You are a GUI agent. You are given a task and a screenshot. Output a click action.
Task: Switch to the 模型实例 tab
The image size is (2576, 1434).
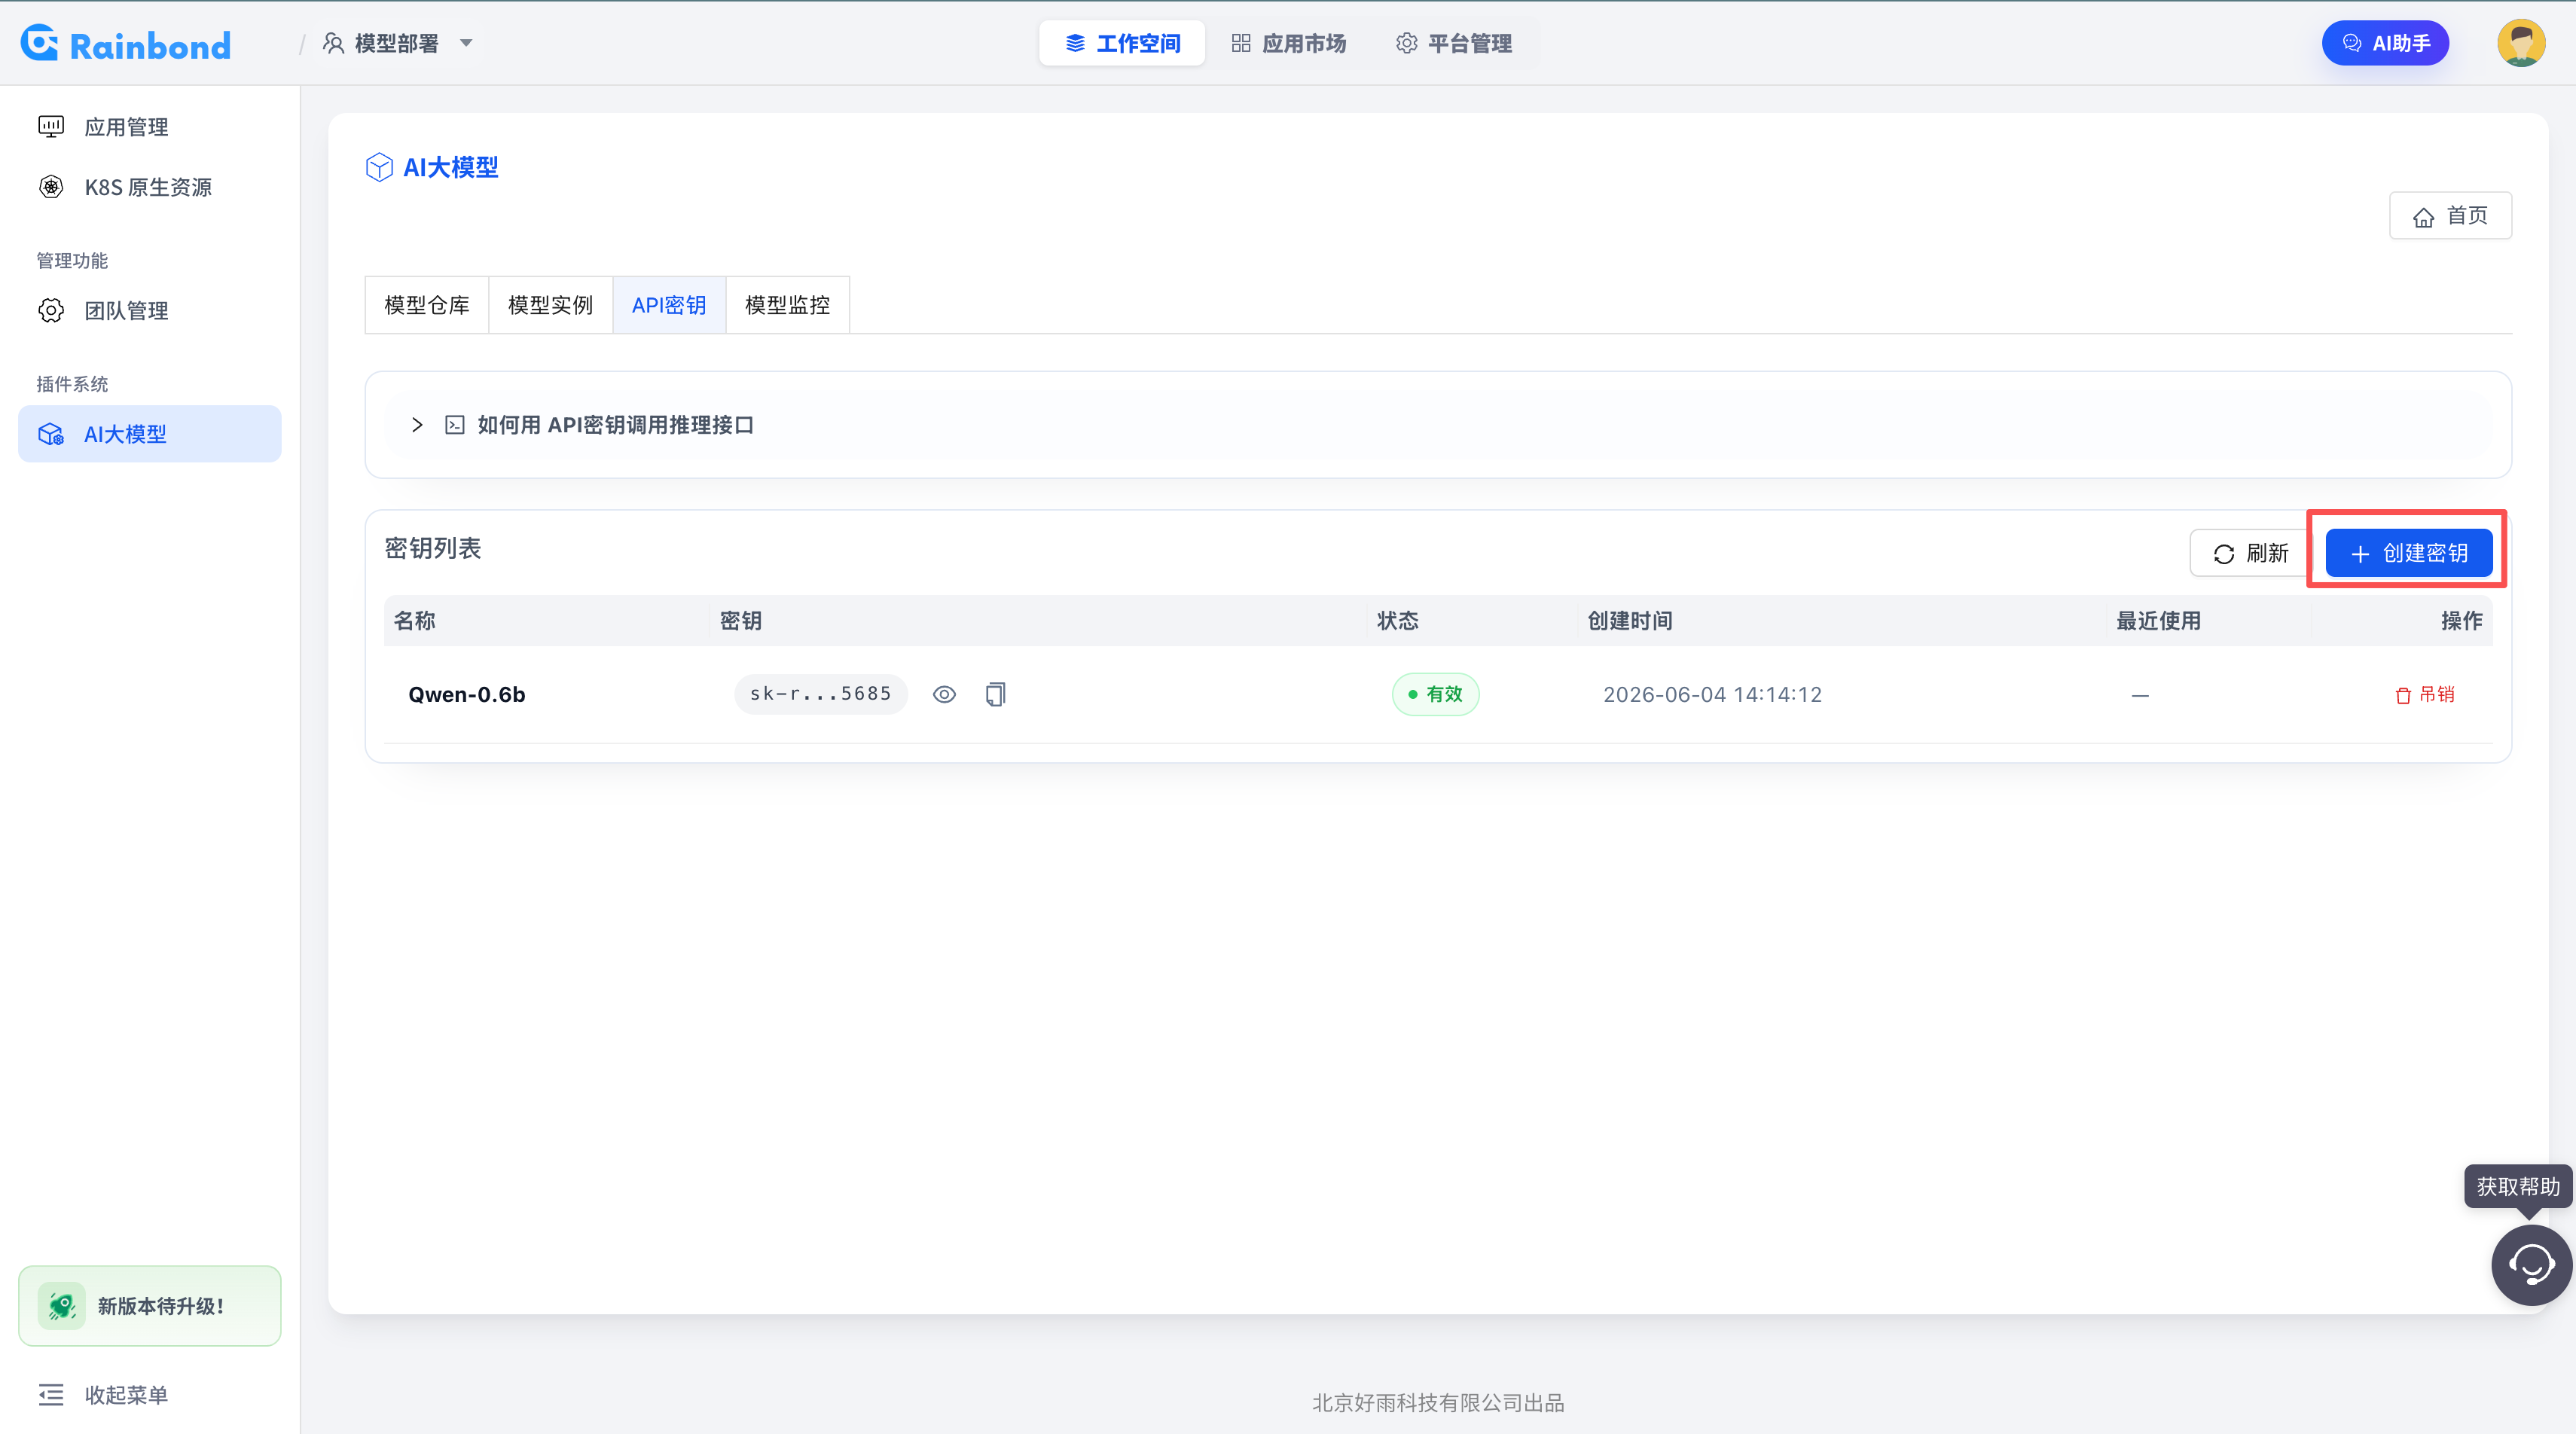[x=550, y=305]
